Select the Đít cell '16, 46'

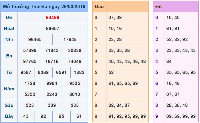(x=181, y=83)
